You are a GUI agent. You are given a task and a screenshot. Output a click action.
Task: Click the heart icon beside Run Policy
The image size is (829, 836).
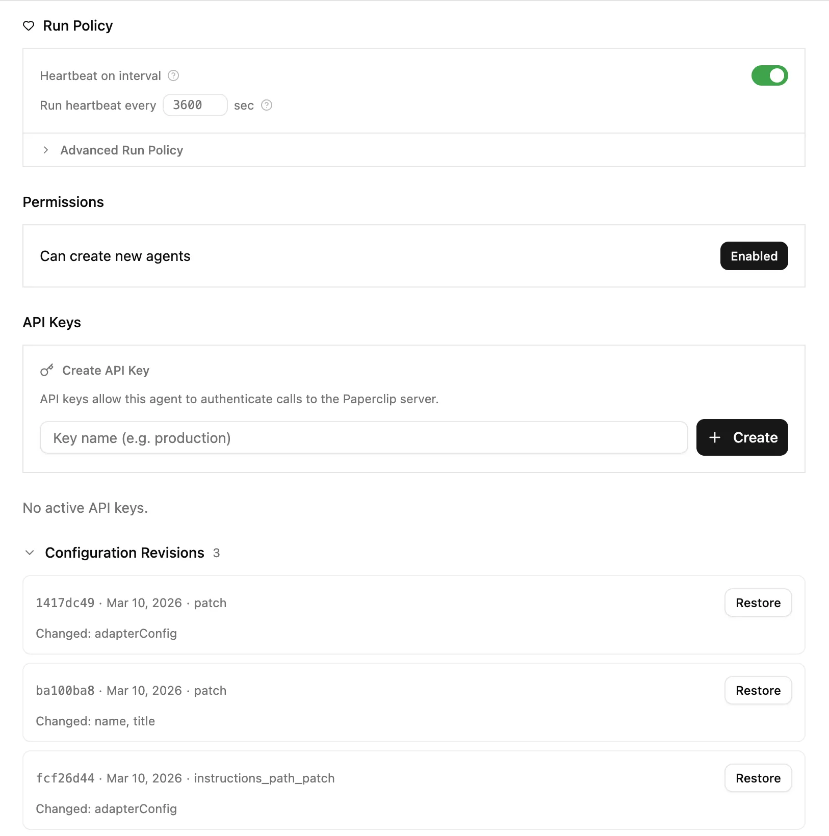pos(29,26)
